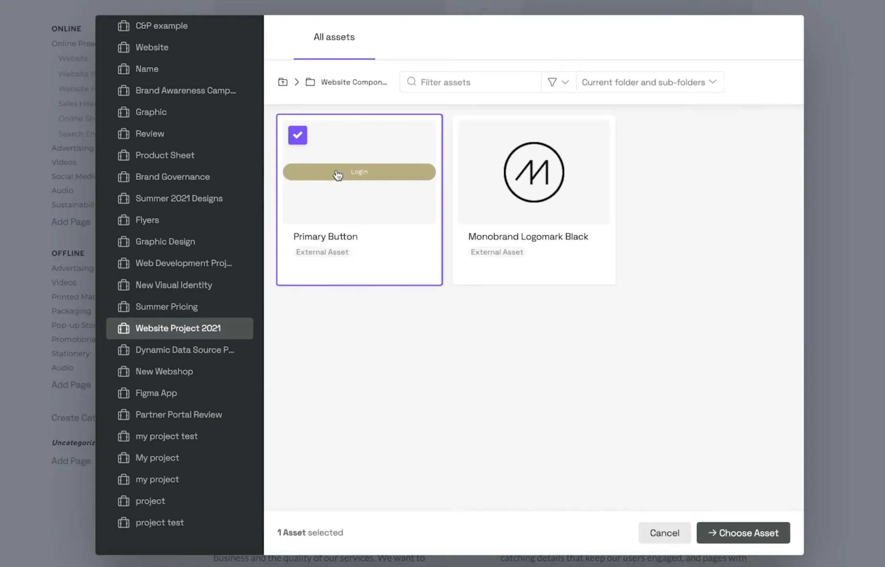Toggle the Primary Button asset selection checkbox
885x567 pixels.
[x=297, y=135]
